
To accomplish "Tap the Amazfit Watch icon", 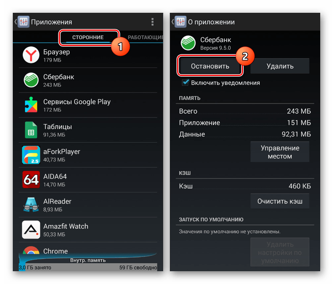I will [31, 230].
